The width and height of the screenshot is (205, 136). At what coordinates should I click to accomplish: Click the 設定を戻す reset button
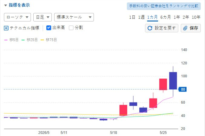tap(162, 28)
